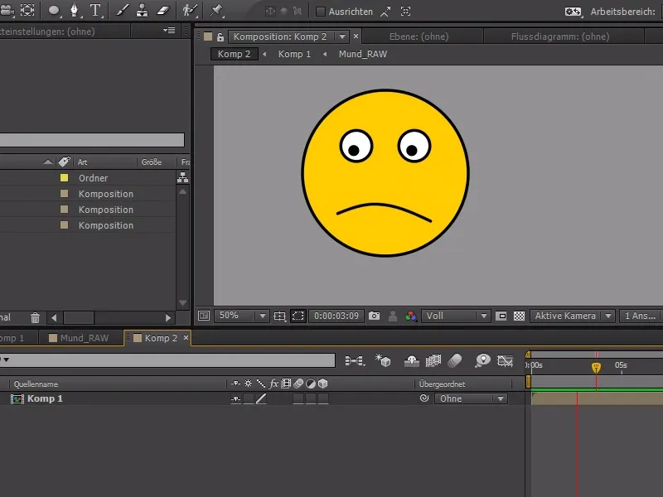Open the Graph Editor icon
663x497 pixels.
point(506,360)
